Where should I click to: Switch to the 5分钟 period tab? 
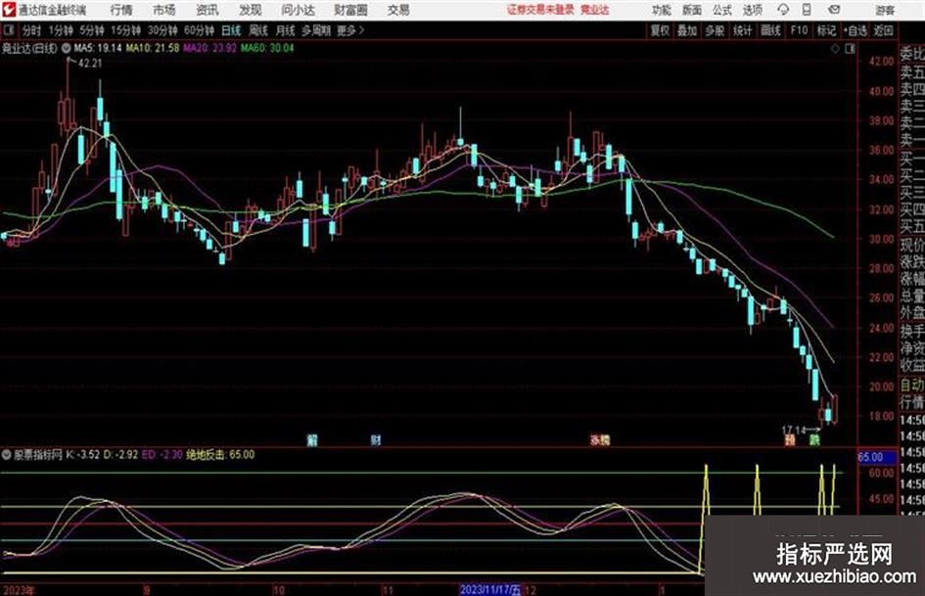[x=91, y=30]
